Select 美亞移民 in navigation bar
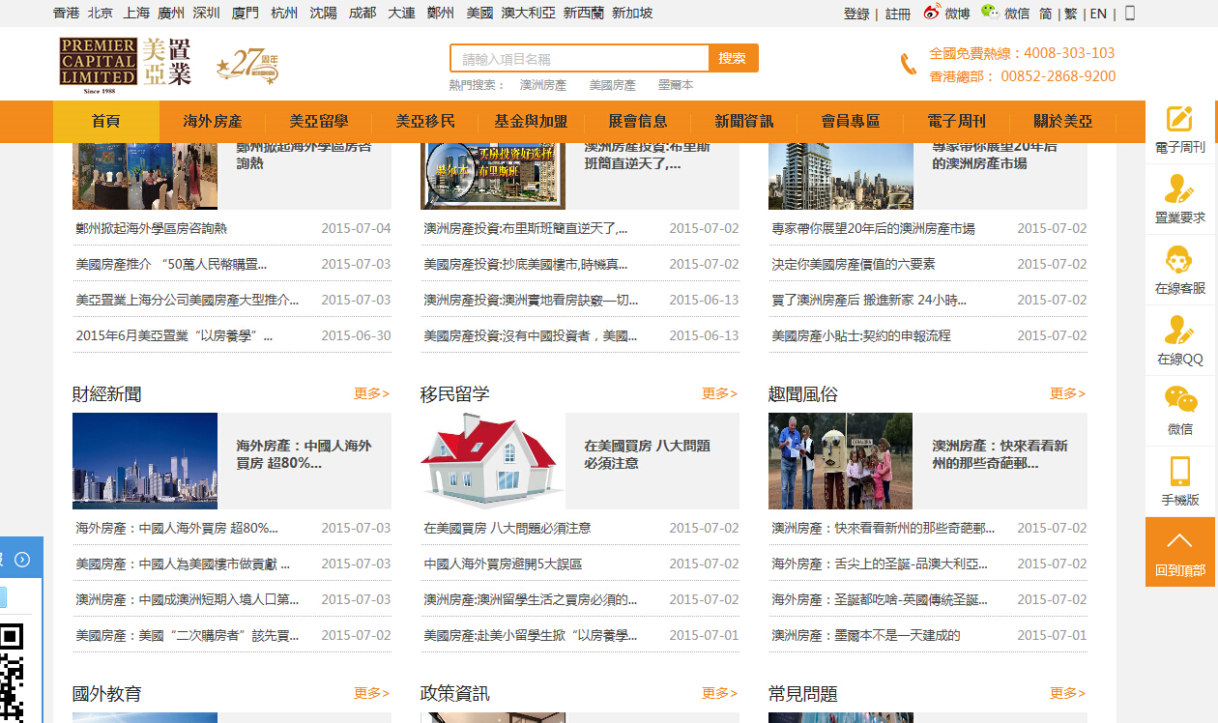1218x723 pixels. (425, 122)
